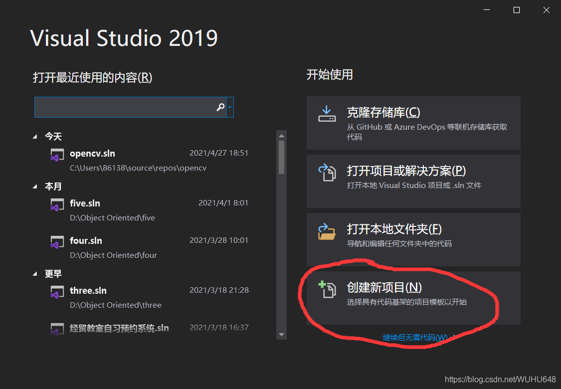Click the date 2021/3/18 21:28
Image resolution: width=561 pixels, height=389 pixels.
pos(219,290)
